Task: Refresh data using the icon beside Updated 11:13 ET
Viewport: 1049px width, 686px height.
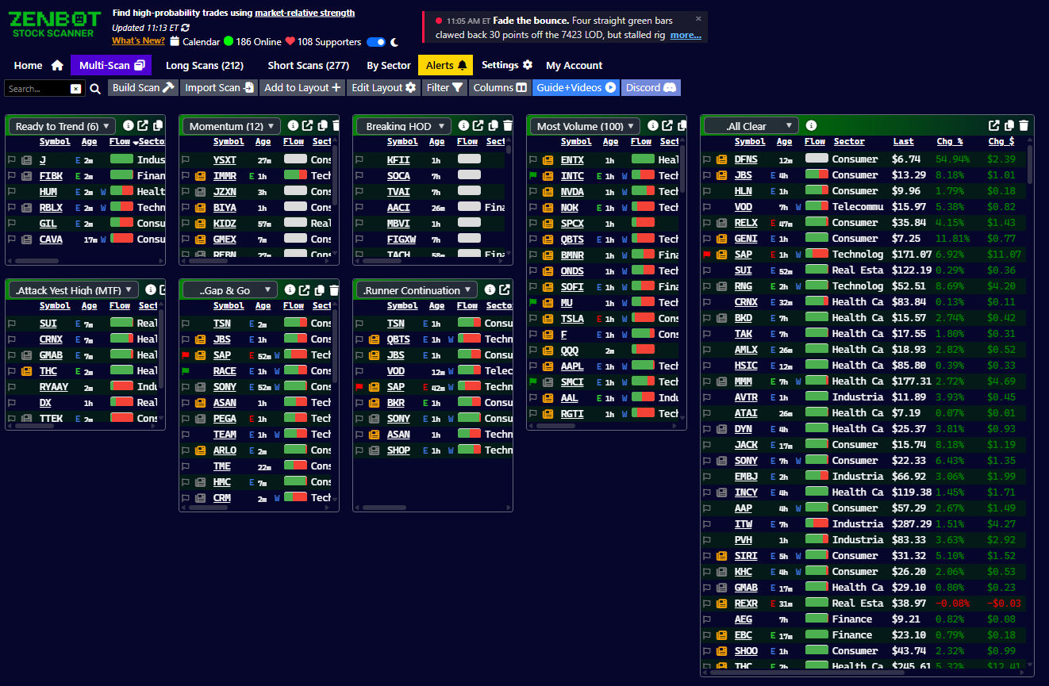Action: (186, 28)
